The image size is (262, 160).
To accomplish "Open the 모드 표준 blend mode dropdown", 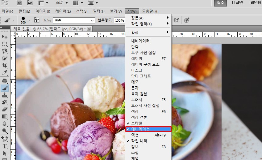I will point(74,20).
